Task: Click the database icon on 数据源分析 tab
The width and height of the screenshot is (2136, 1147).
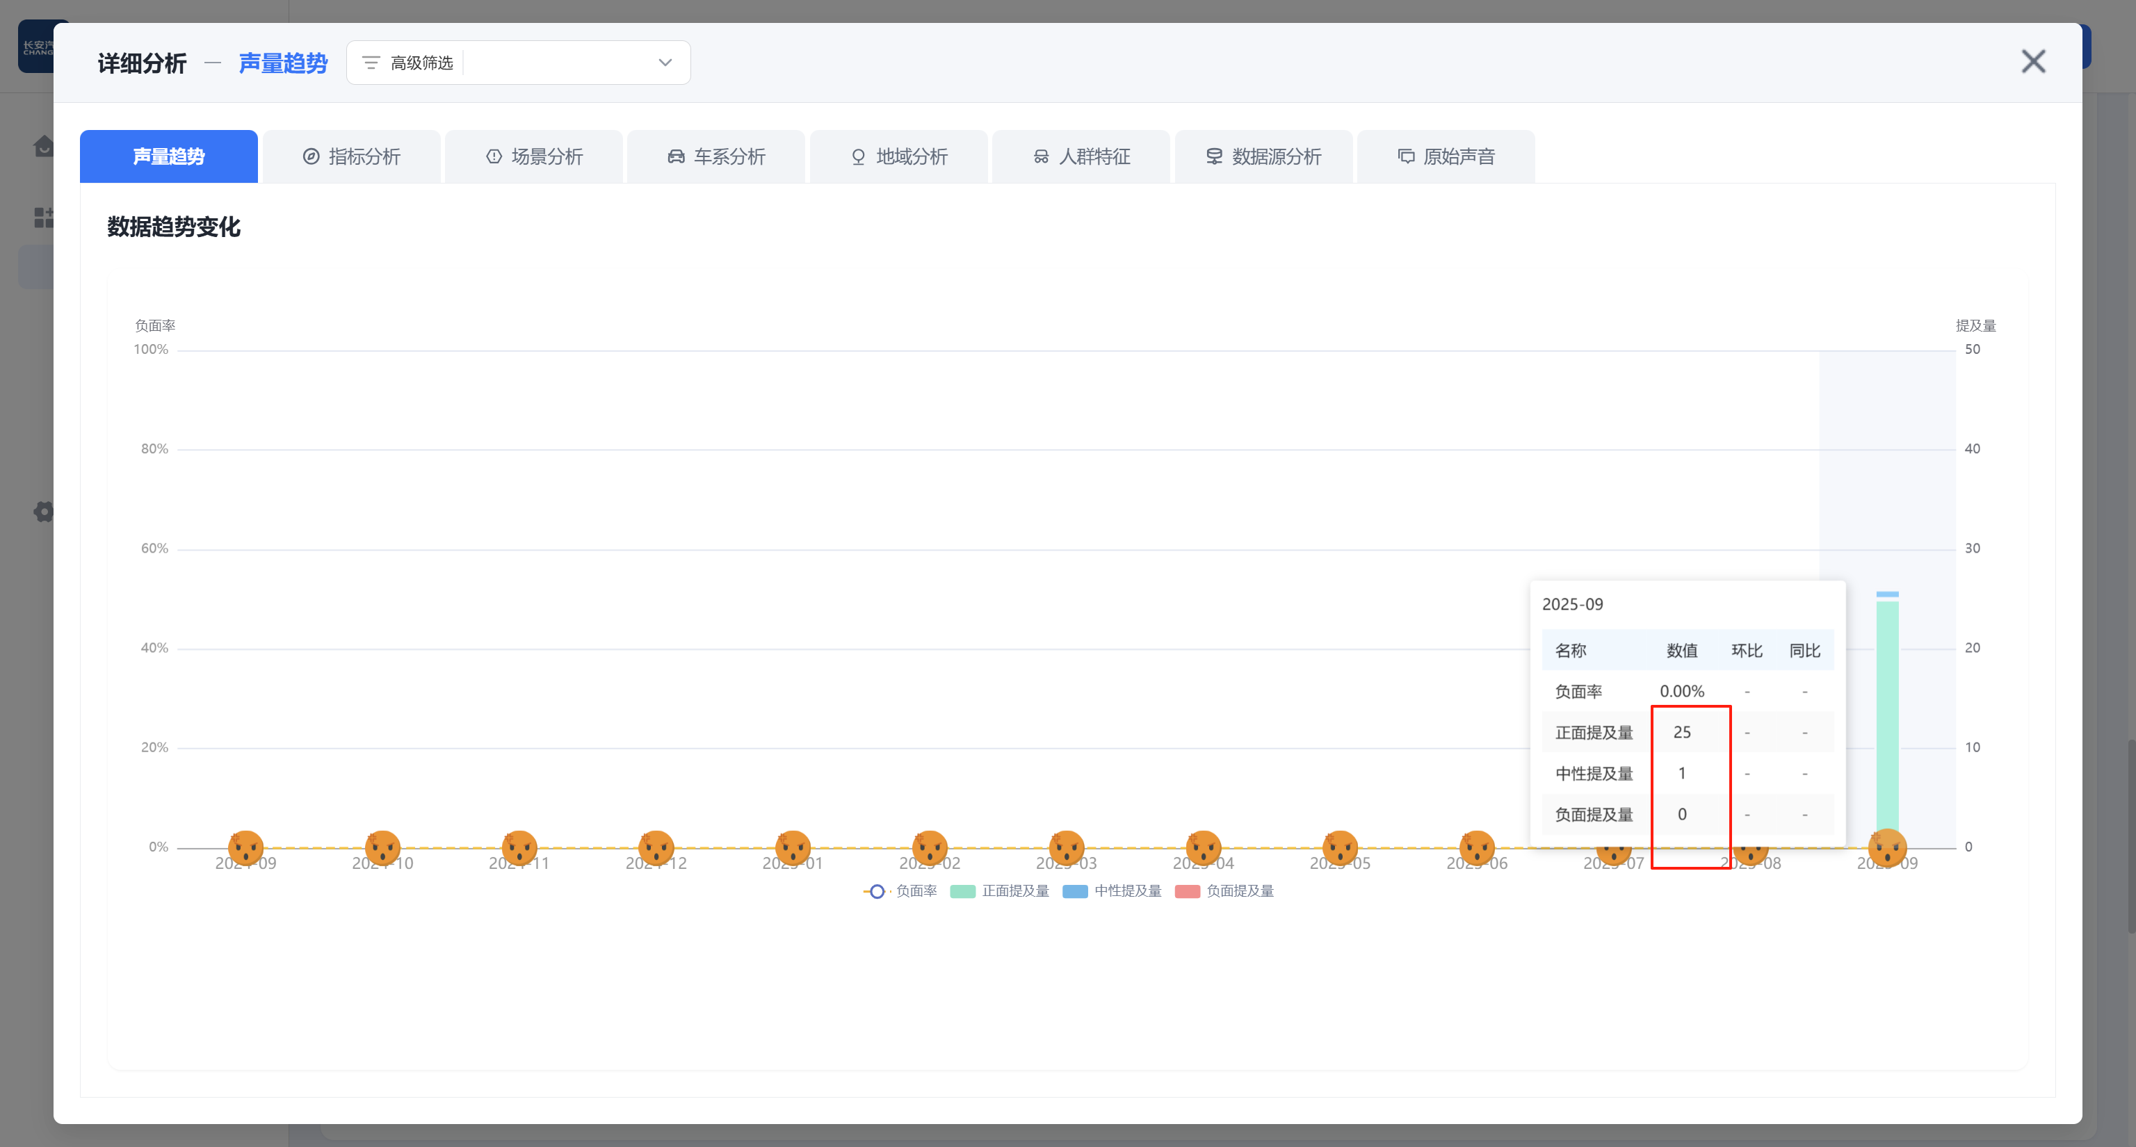Action: (x=1214, y=156)
